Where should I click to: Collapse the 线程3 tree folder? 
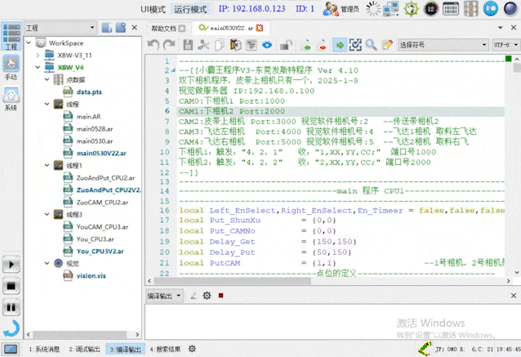[x=47, y=214]
